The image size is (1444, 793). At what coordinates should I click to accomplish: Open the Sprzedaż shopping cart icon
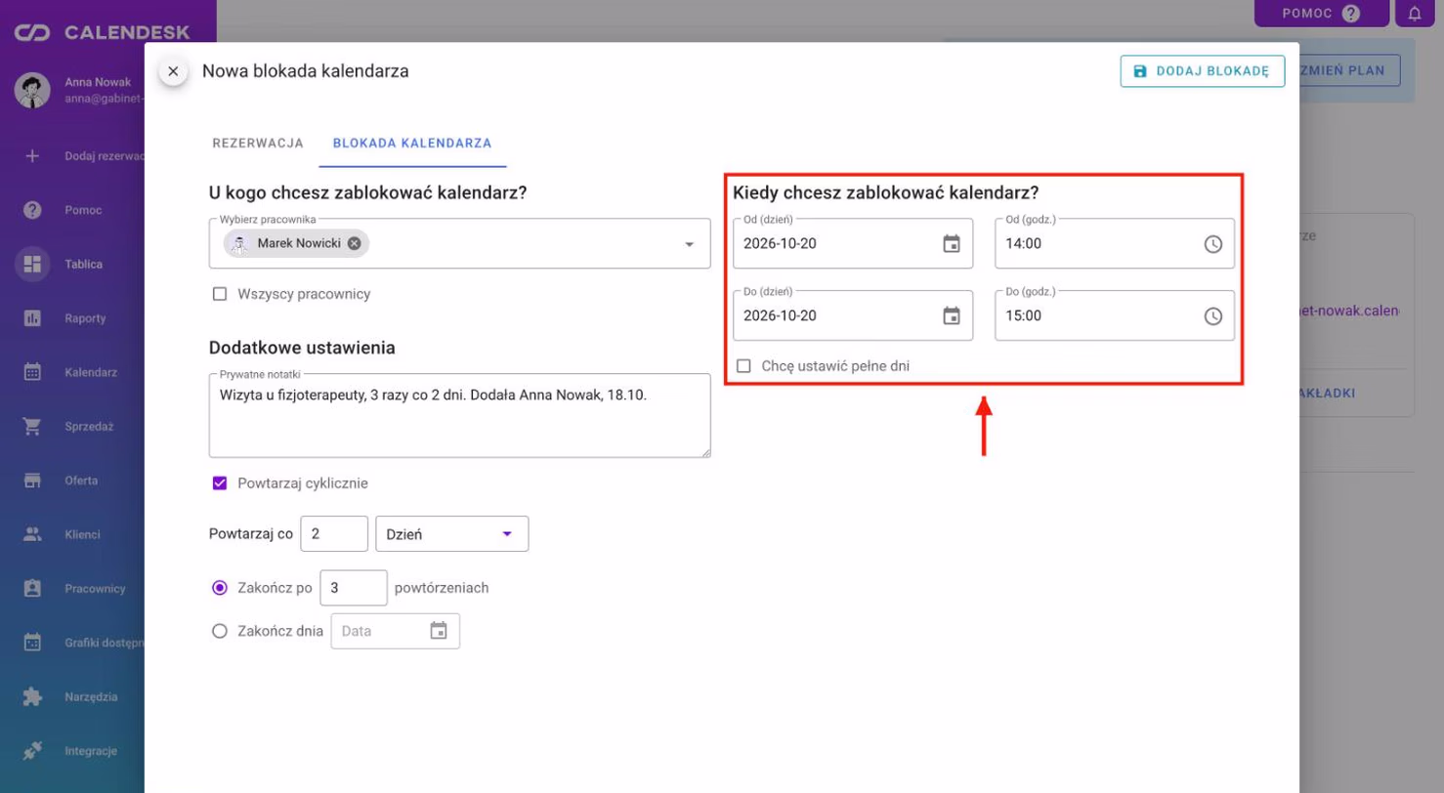[32, 427]
